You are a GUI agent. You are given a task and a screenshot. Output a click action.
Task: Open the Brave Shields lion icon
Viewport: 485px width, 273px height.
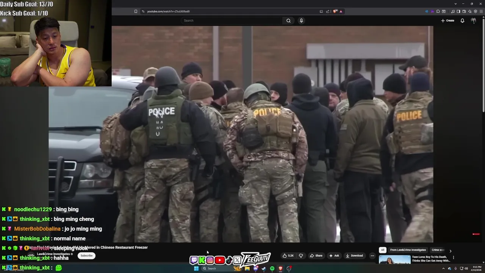click(335, 11)
